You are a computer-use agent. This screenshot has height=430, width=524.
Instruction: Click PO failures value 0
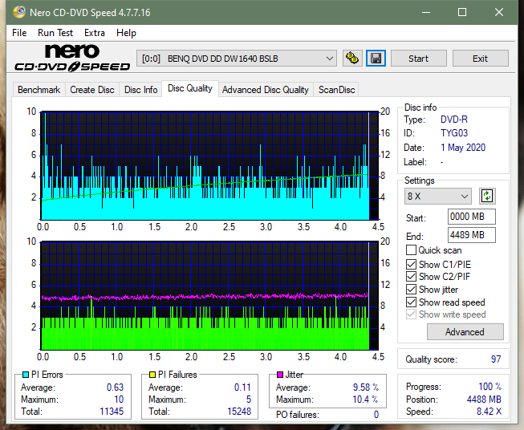[376, 415]
